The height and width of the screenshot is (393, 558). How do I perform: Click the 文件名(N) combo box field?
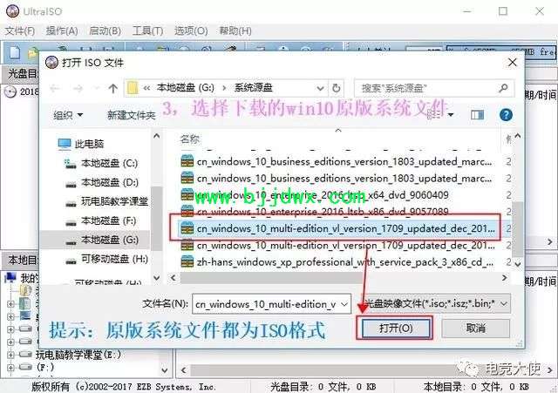coord(271,304)
